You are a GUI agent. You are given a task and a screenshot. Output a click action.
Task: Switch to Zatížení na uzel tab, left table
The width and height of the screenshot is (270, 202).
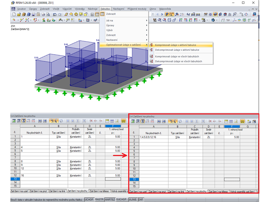pos(19,191)
